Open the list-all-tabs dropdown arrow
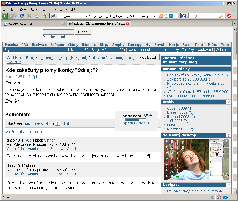 tap(235, 24)
